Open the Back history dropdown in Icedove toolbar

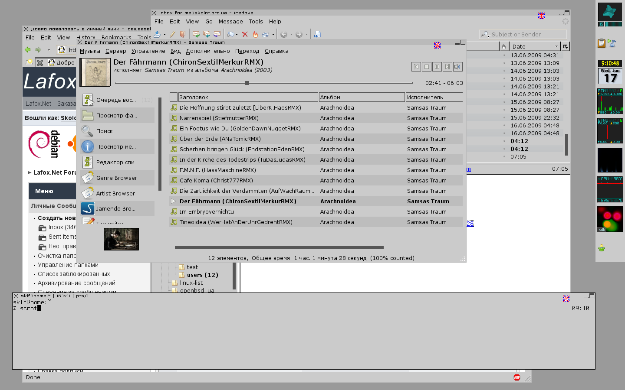pos(291,34)
